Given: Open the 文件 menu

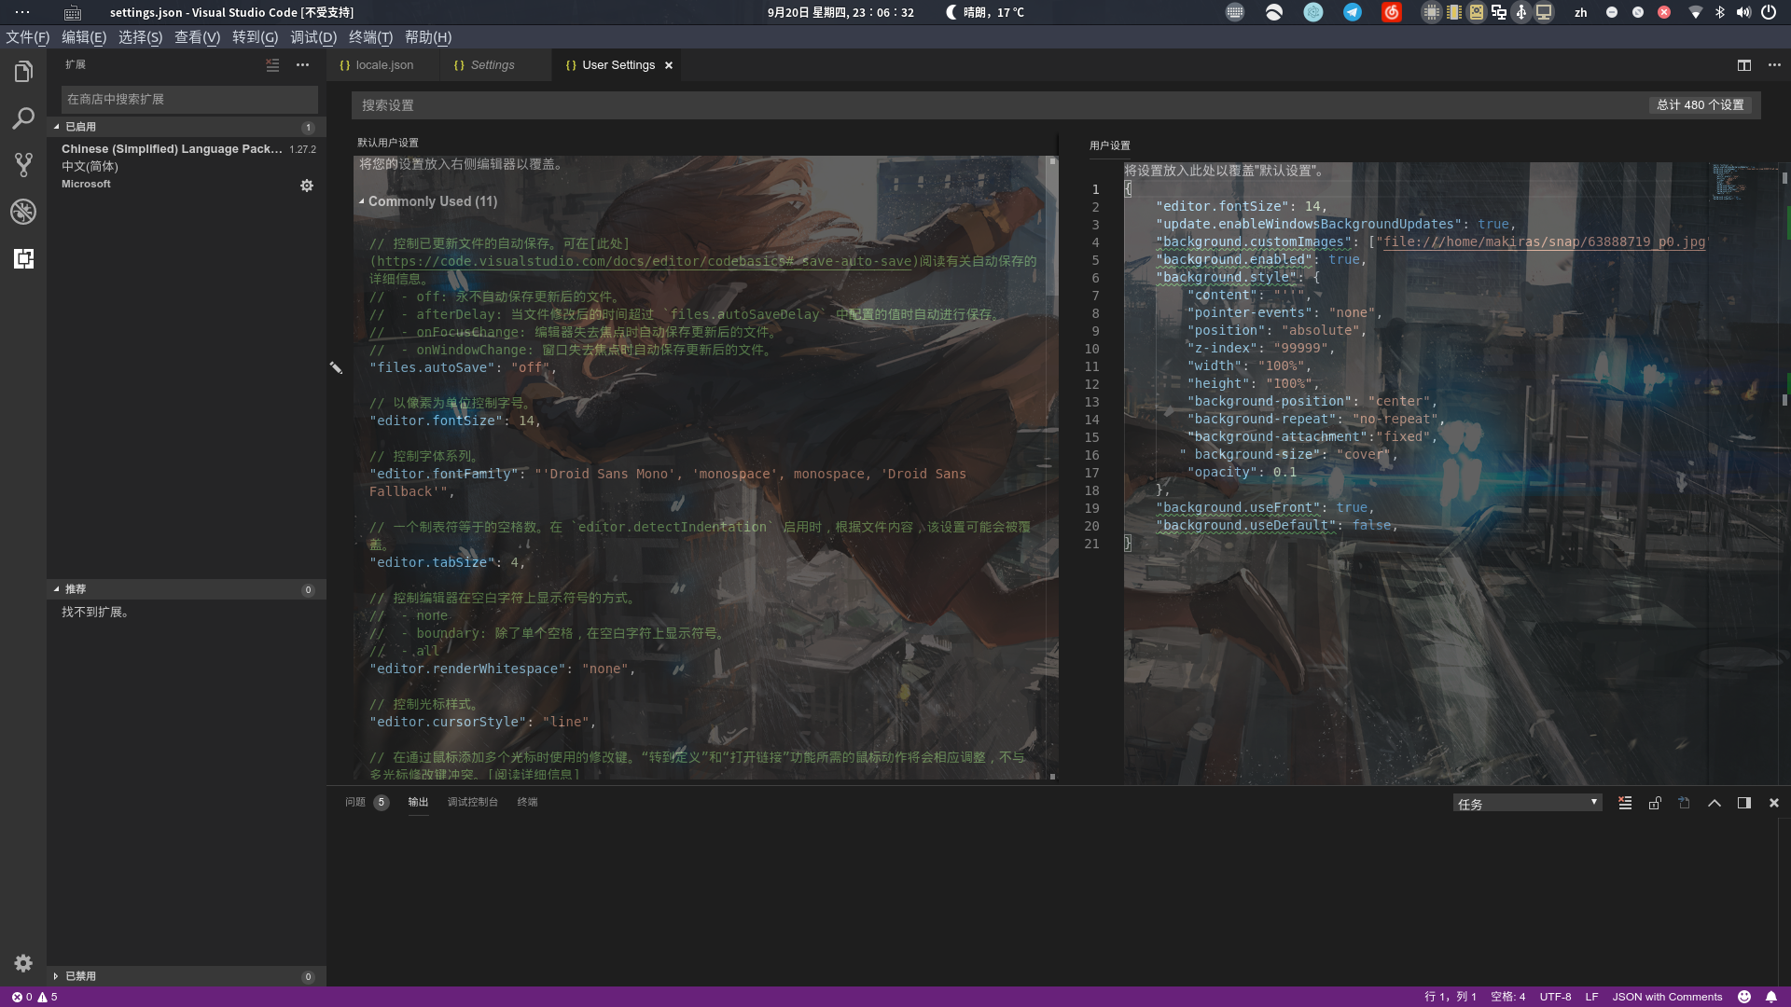Looking at the screenshot, I should (x=26, y=37).
